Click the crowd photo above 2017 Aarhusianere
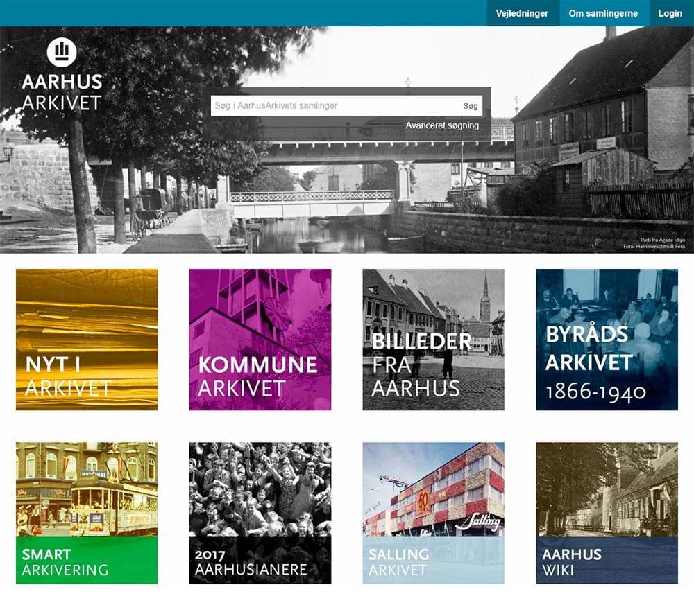 tap(260, 489)
